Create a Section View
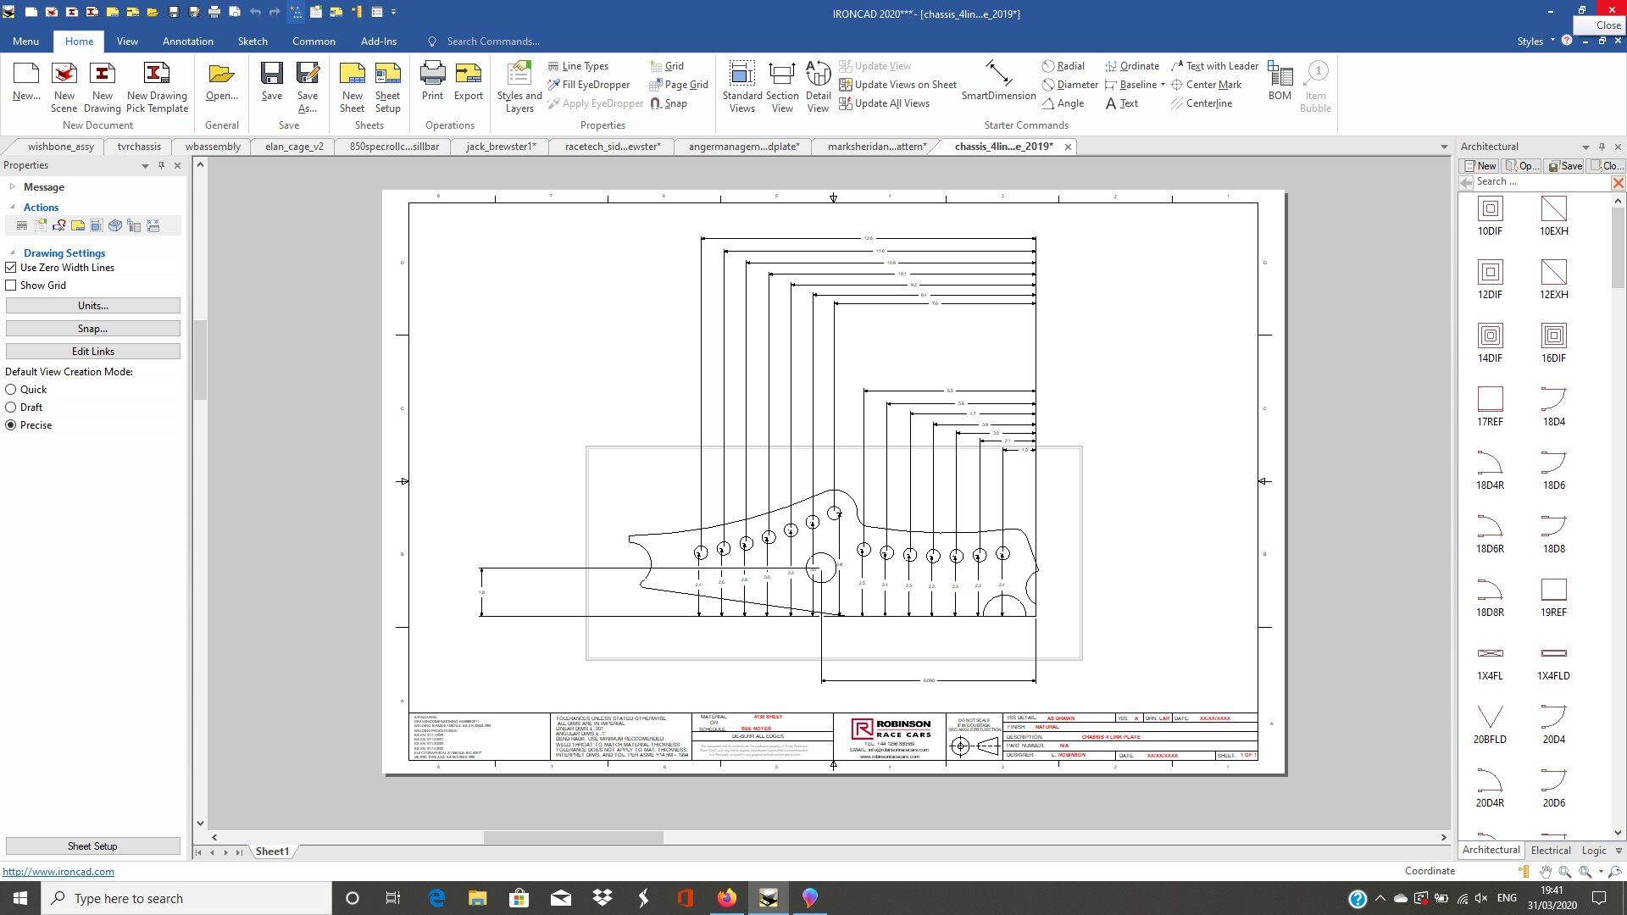The width and height of the screenshot is (1627, 915). pos(781,87)
